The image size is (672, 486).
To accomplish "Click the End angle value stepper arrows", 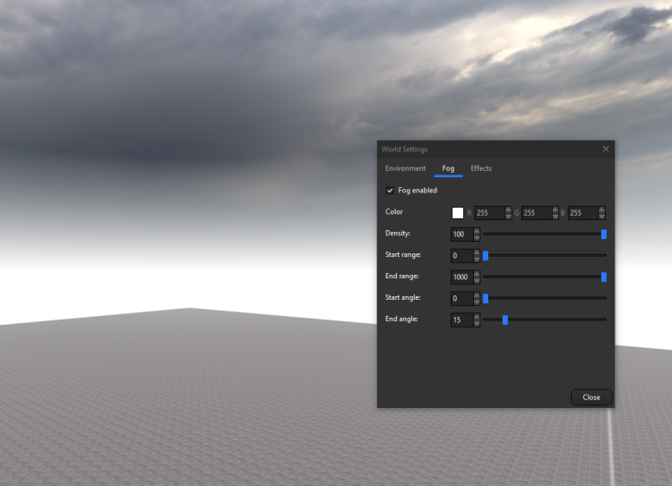I will pos(477,320).
